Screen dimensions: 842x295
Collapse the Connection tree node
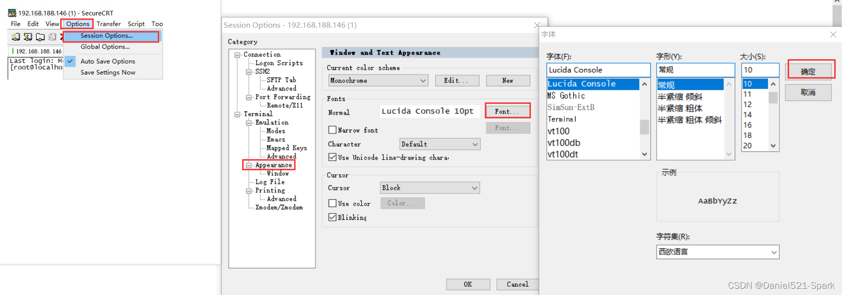[x=237, y=55]
